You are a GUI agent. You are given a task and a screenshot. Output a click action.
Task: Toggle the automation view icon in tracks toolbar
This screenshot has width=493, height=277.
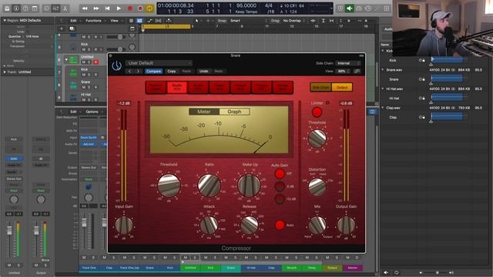(149, 21)
